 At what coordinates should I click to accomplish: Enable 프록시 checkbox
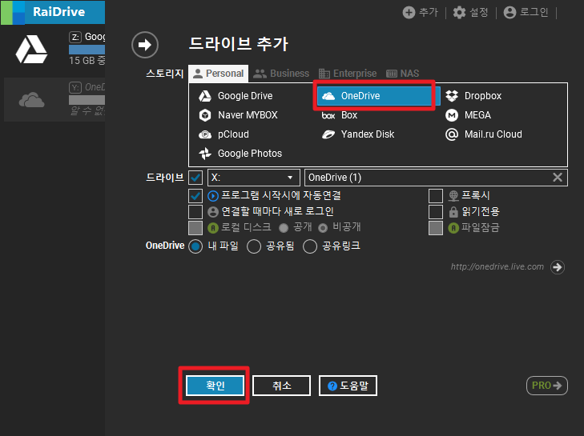[x=436, y=196]
